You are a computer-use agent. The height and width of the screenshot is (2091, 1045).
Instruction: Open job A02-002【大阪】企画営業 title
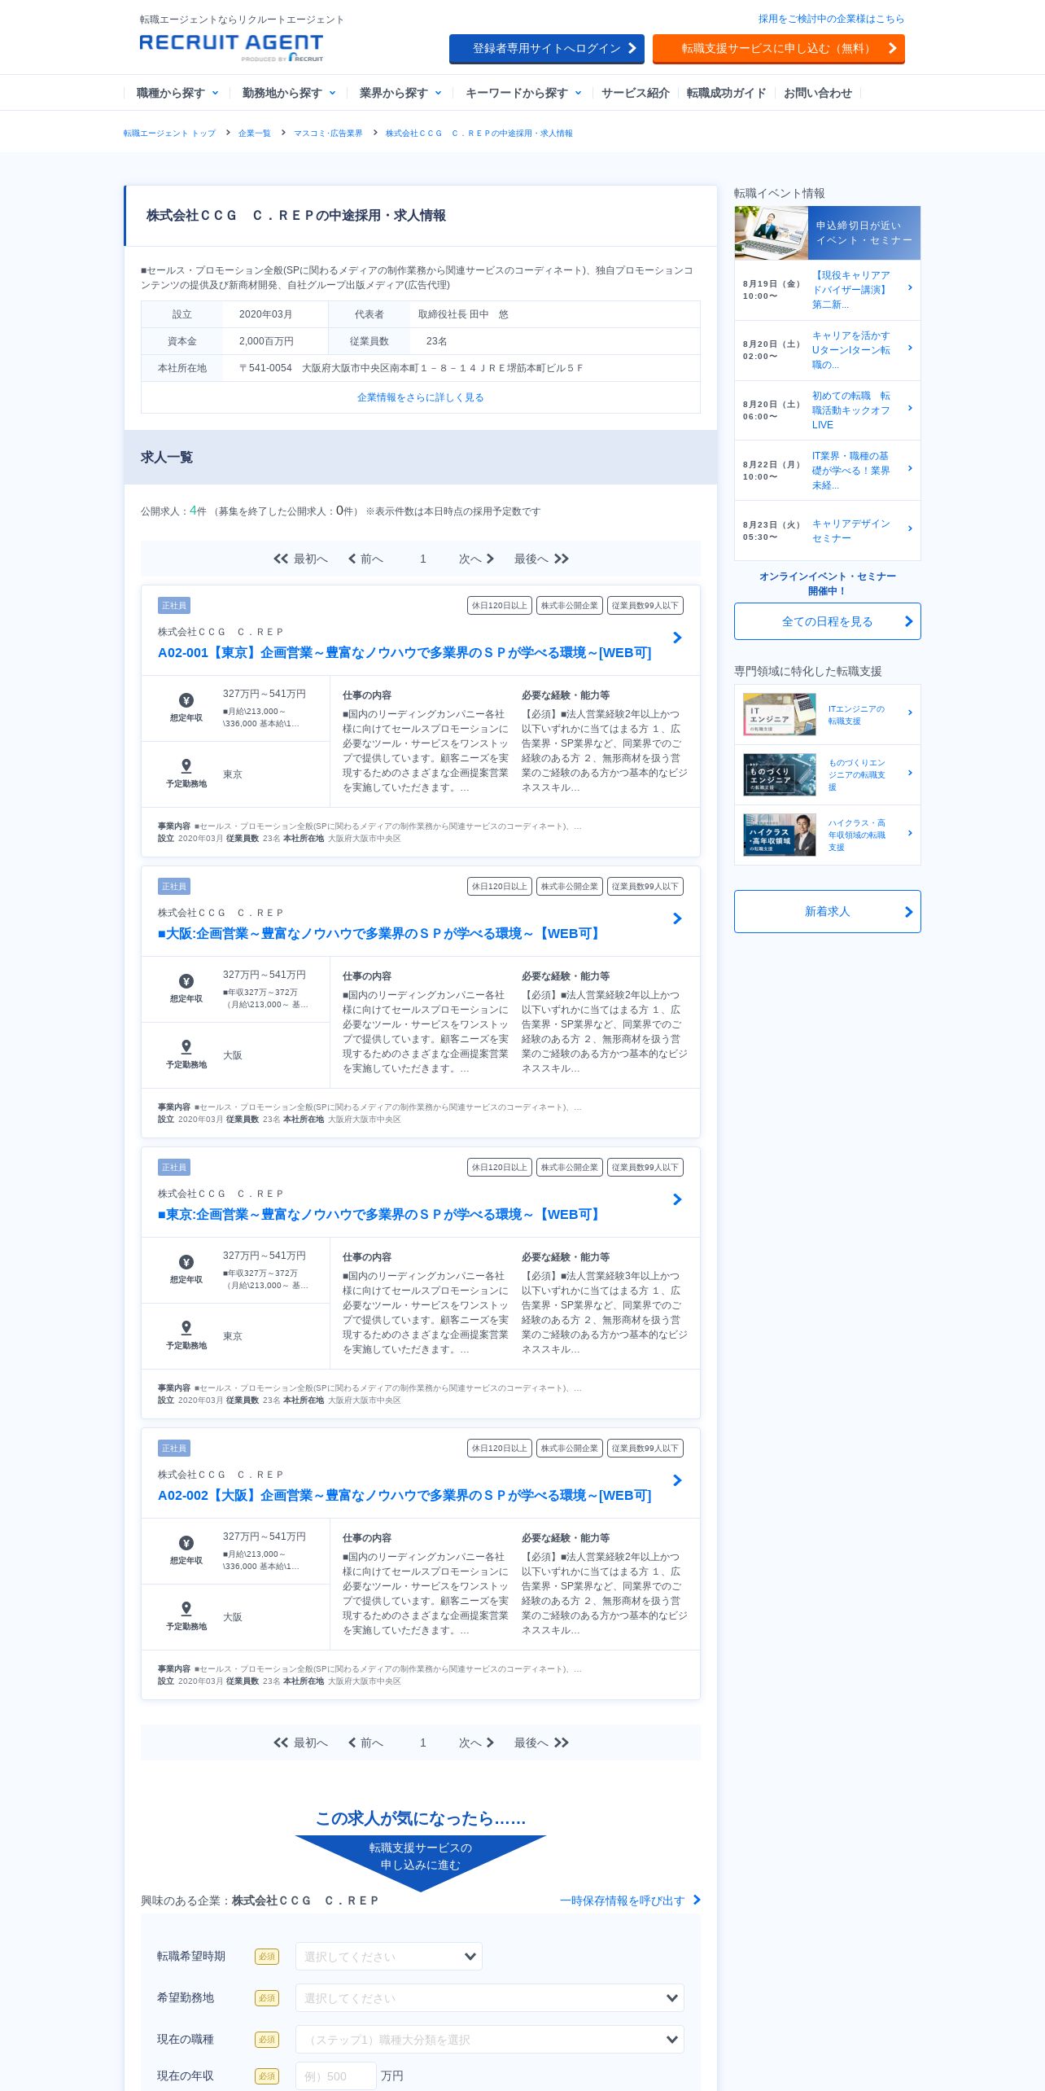[404, 1496]
